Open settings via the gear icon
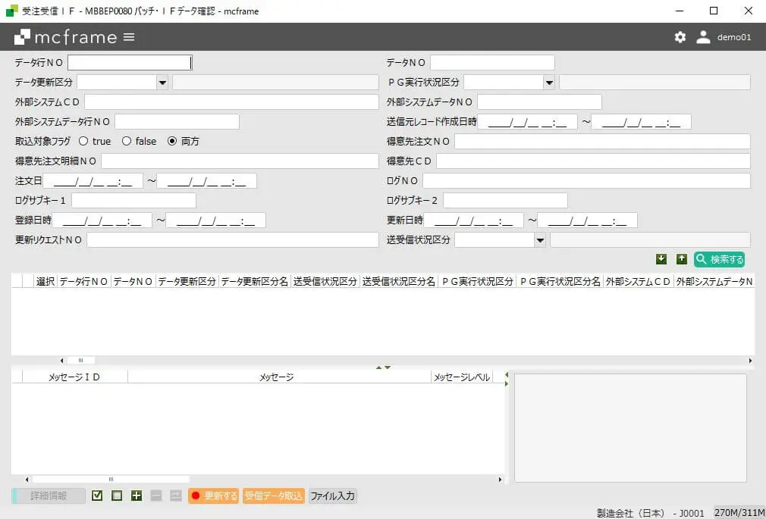 [x=680, y=37]
